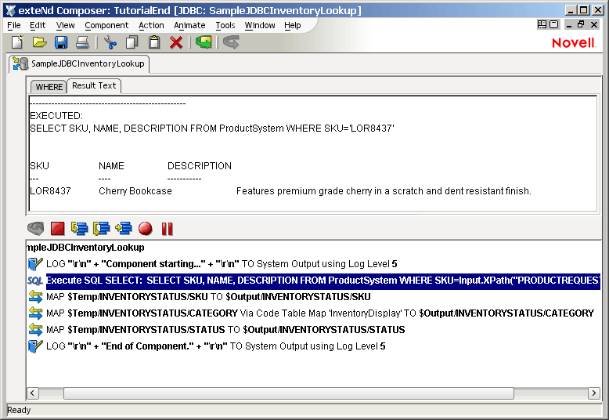Click the cascade window icon in menu bar
609x420 pixels.
[554, 24]
